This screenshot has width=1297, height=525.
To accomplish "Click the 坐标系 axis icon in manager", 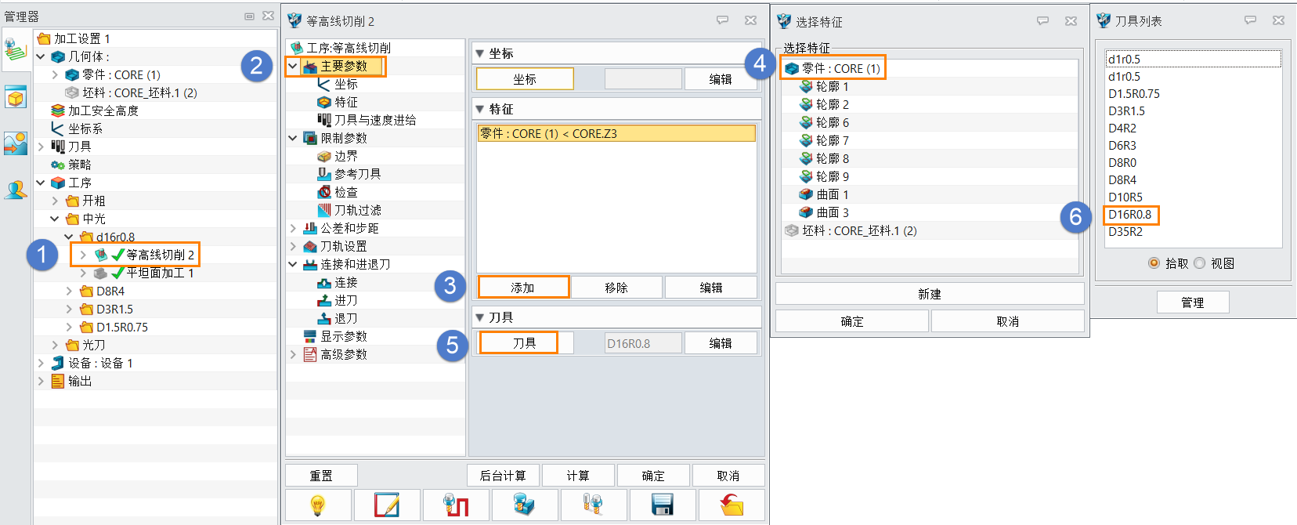I will pos(57,129).
